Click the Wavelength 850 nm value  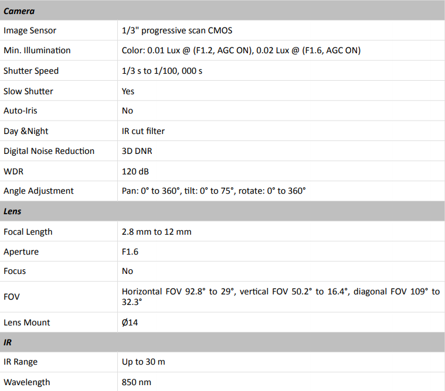click(x=136, y=382)
